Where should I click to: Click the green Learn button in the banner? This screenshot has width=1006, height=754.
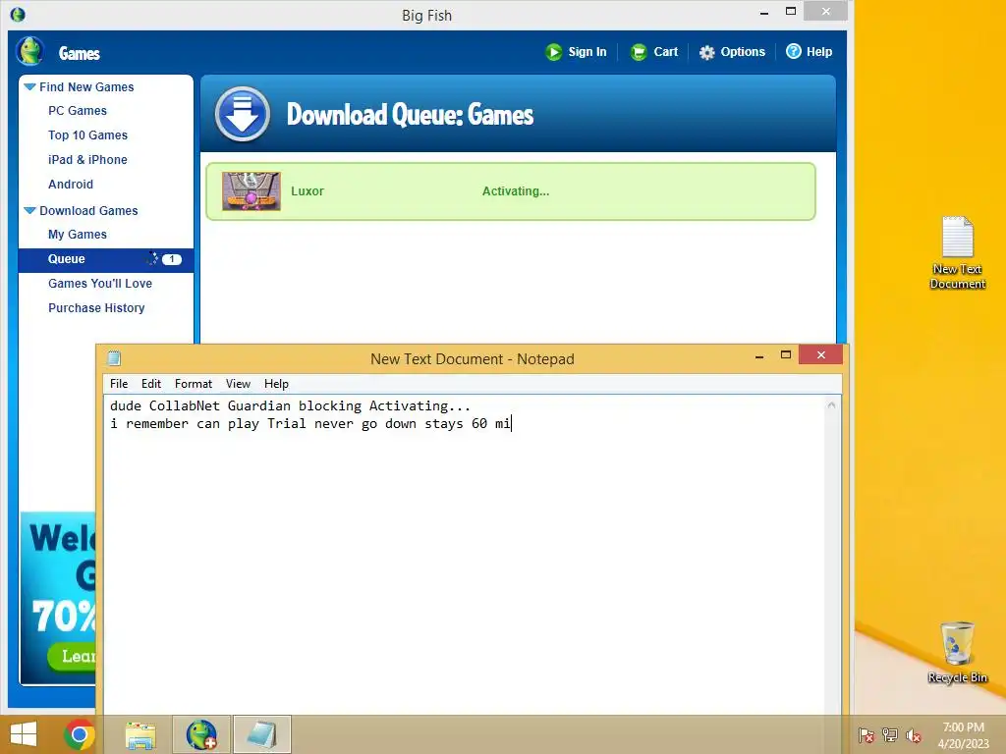[72, 656]
